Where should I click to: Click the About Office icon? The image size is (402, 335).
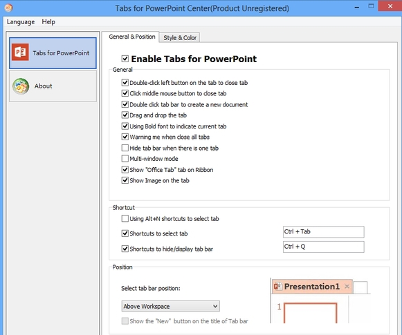(x=21, y=86)
